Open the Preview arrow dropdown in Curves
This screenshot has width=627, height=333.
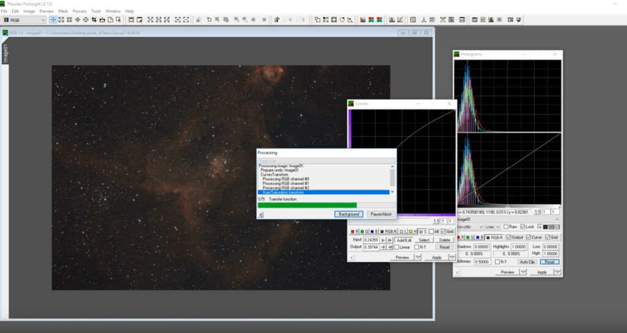tap(418, 258)
